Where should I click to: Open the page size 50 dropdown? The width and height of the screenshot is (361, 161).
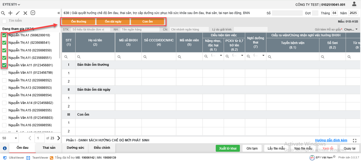coord(10,138)
